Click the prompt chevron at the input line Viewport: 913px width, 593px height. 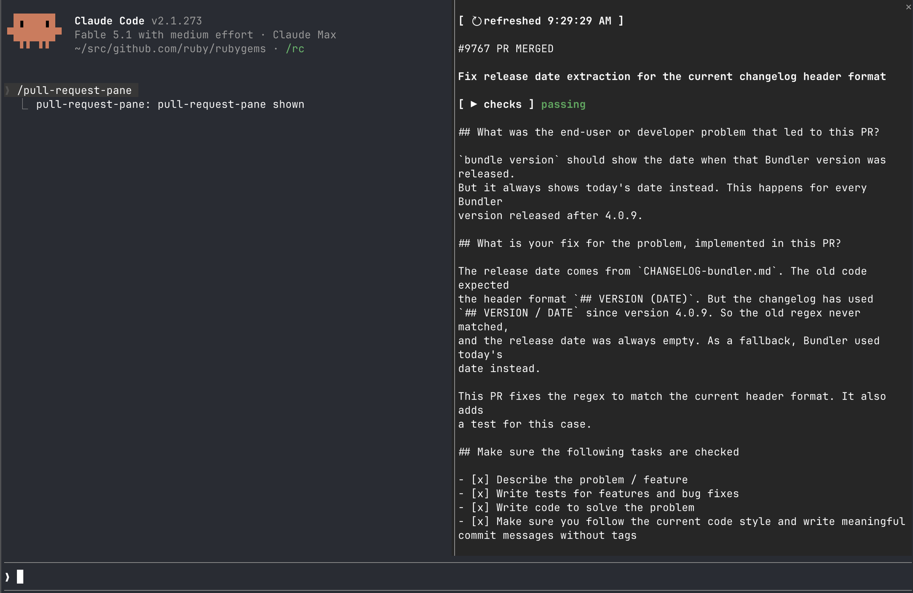tap(7, 577)
